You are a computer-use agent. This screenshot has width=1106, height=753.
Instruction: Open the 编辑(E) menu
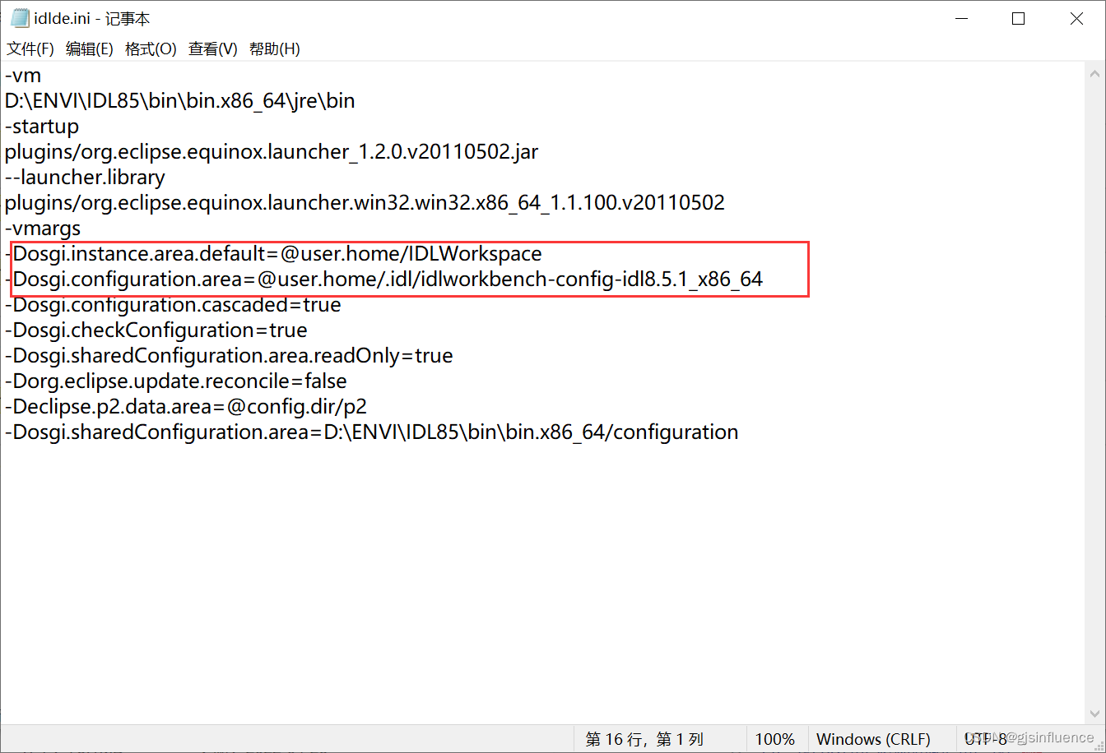[90, 49]
